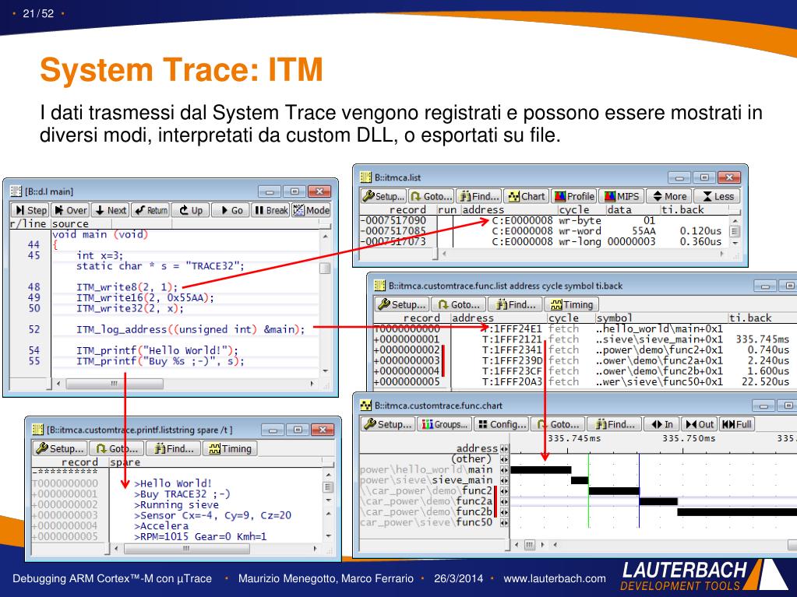Open Setup in customtrace.func.chart window
This screenshot has width=797, height=597.
[x=388, y=424]
